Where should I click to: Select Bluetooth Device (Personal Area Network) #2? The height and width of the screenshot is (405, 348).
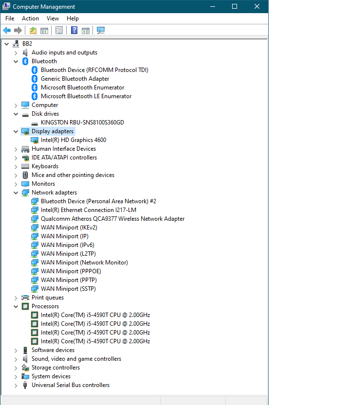pos(98,201)
